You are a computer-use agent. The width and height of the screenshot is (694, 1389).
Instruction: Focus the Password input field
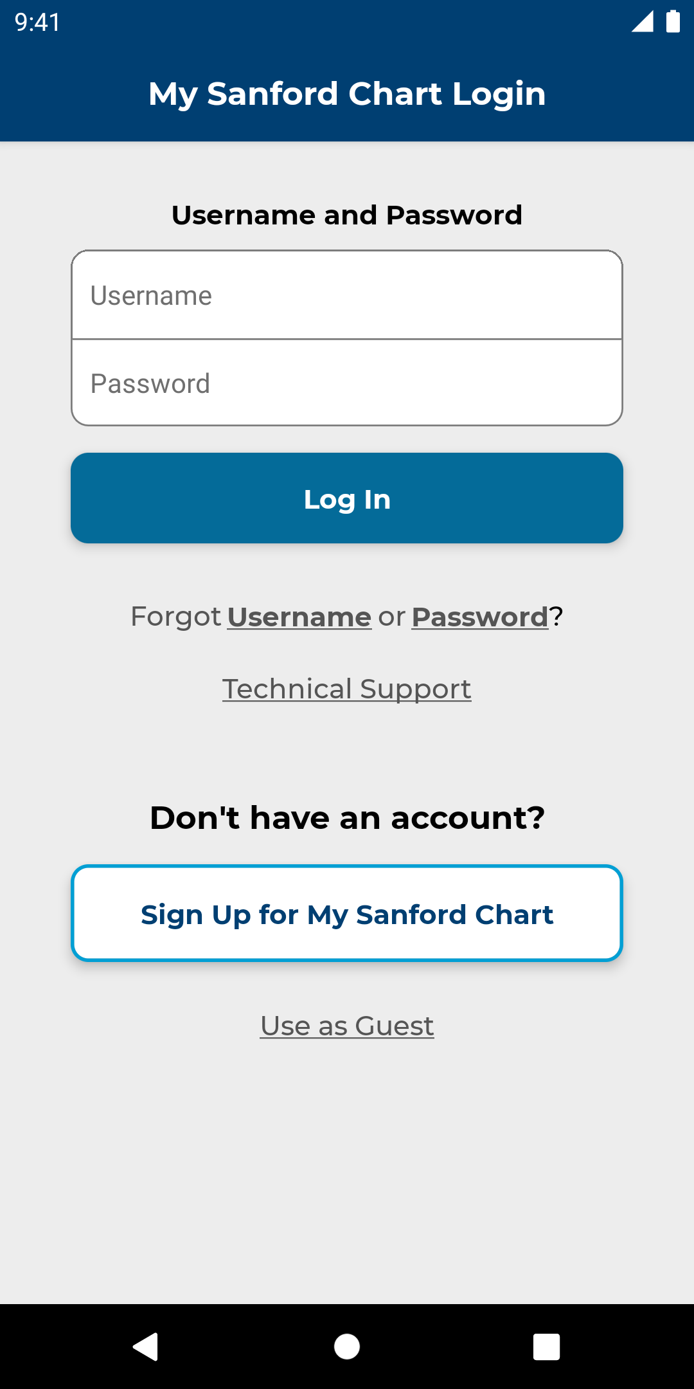347,383
